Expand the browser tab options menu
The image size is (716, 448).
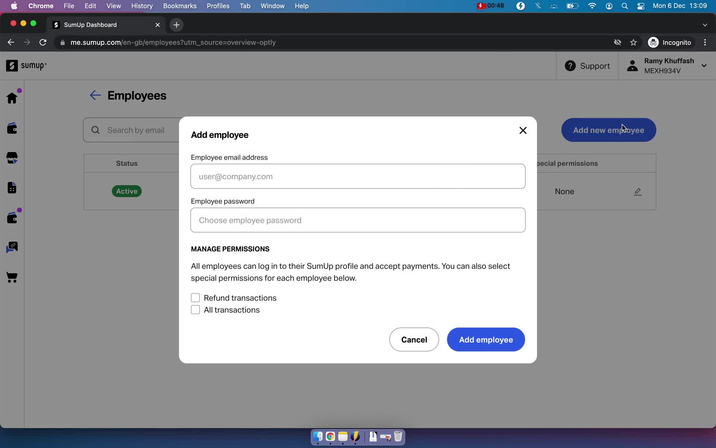705,24
